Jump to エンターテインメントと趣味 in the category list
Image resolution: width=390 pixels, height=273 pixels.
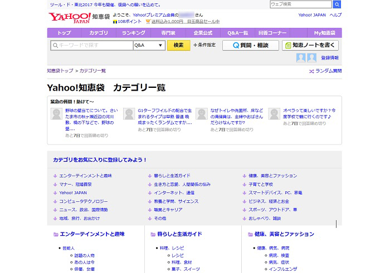pyautogui.click(x=86, y=176)
